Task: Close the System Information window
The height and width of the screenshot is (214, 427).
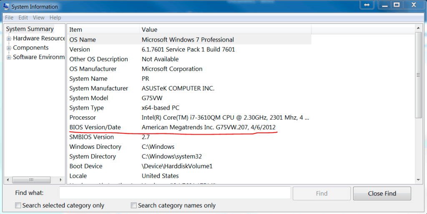Action: coord(414,5)
